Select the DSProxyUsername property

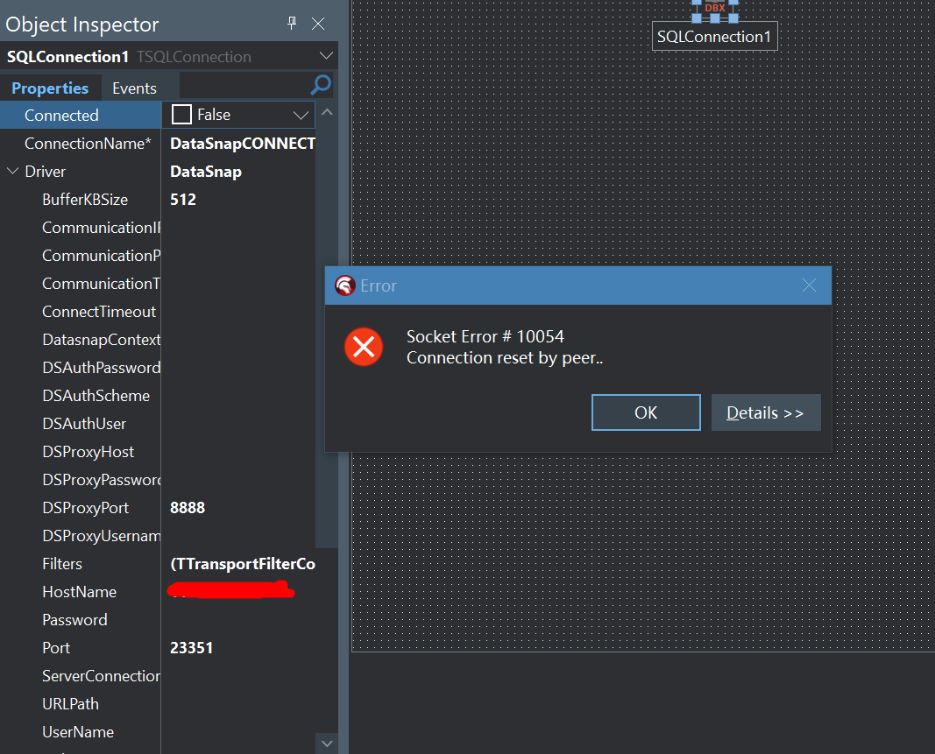pos(101,536)
